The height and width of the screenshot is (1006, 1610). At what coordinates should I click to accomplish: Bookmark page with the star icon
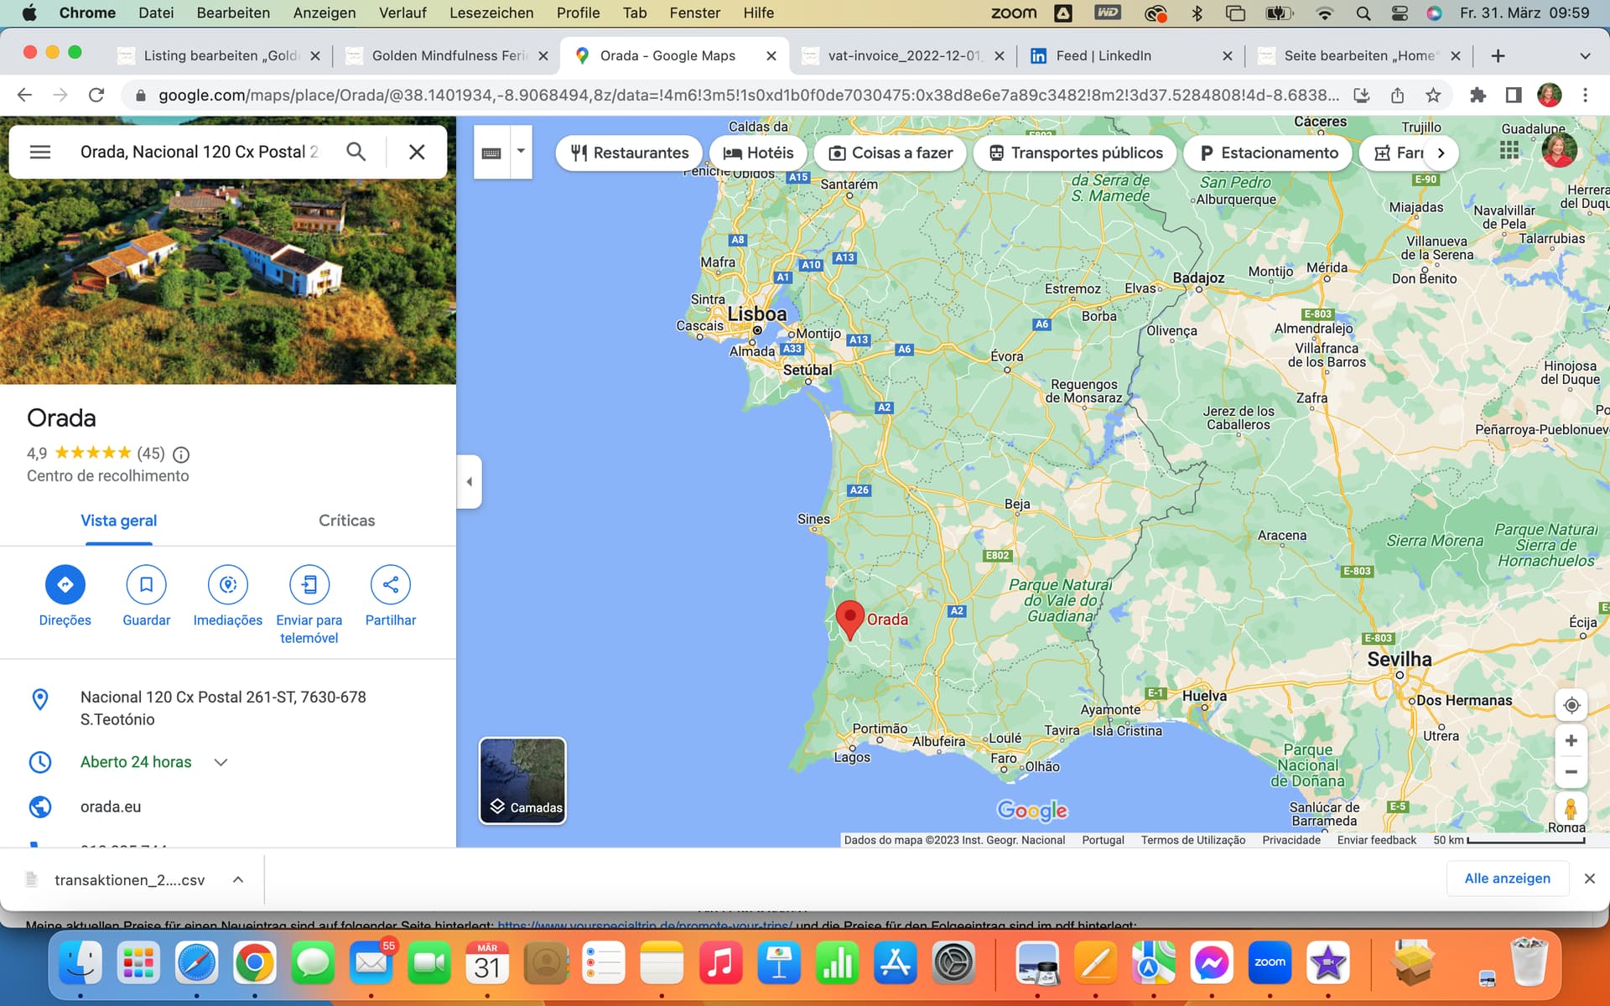(x=1433, y=96)
